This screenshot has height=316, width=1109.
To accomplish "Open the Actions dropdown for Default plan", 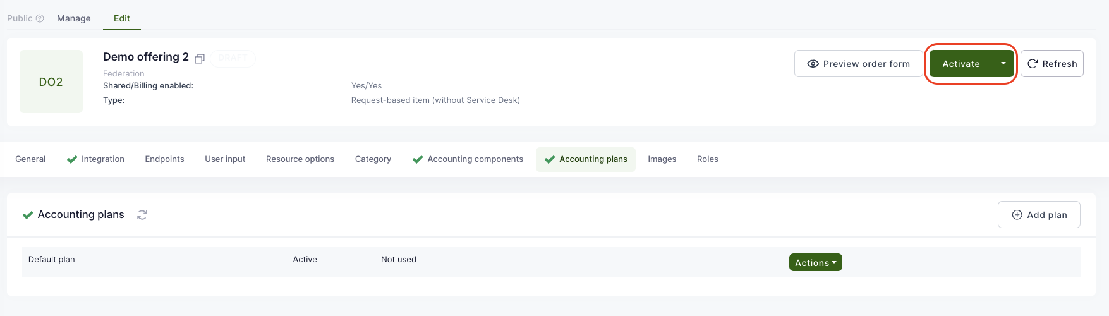I will click(815, 262).
